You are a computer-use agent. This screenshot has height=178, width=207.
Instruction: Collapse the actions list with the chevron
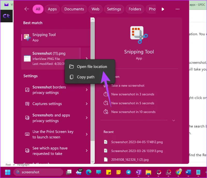point(174,120)
